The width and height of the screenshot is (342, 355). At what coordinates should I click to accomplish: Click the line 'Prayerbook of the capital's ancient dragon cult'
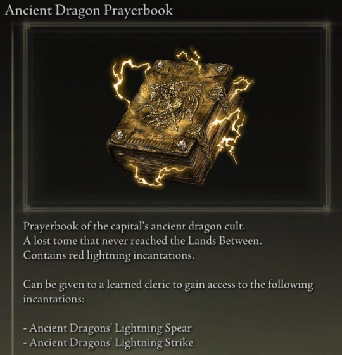[x=134, y=227]
